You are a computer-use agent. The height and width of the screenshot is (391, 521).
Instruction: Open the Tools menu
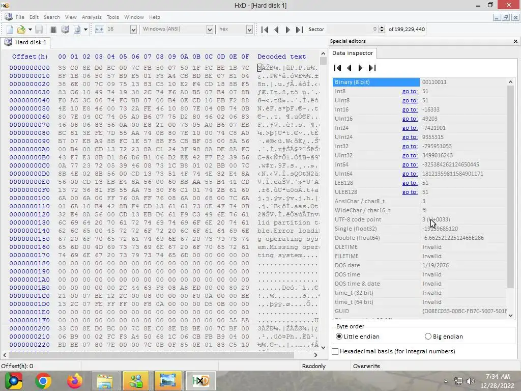pos(112,17)
